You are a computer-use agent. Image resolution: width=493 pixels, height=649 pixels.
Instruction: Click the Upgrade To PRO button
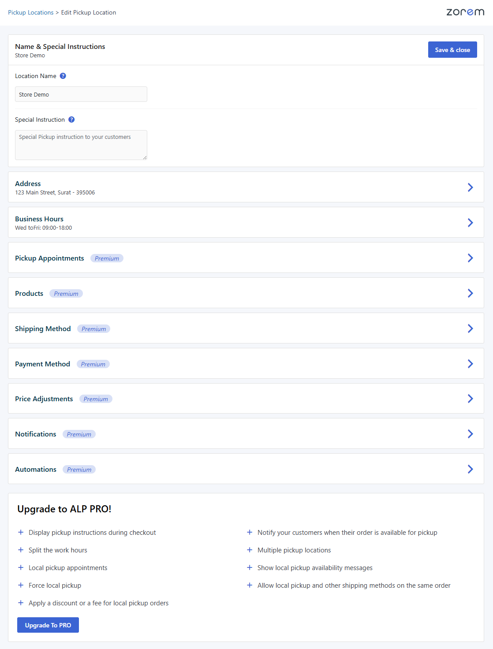pos(48,625)
